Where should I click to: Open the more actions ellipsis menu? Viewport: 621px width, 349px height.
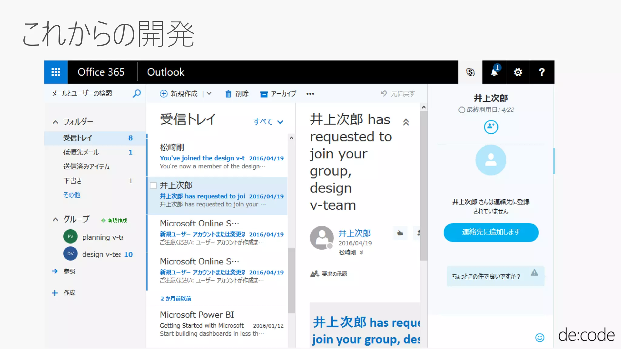(x=310, y=94)
